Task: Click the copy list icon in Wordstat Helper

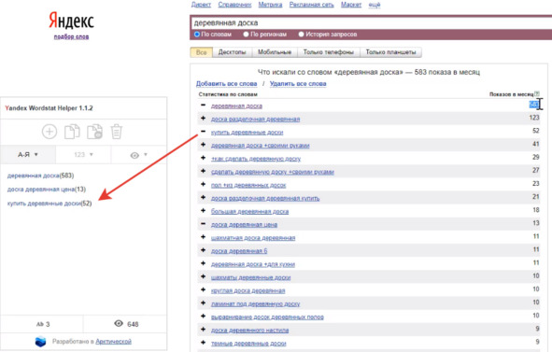Action: [x=72, y=132]
